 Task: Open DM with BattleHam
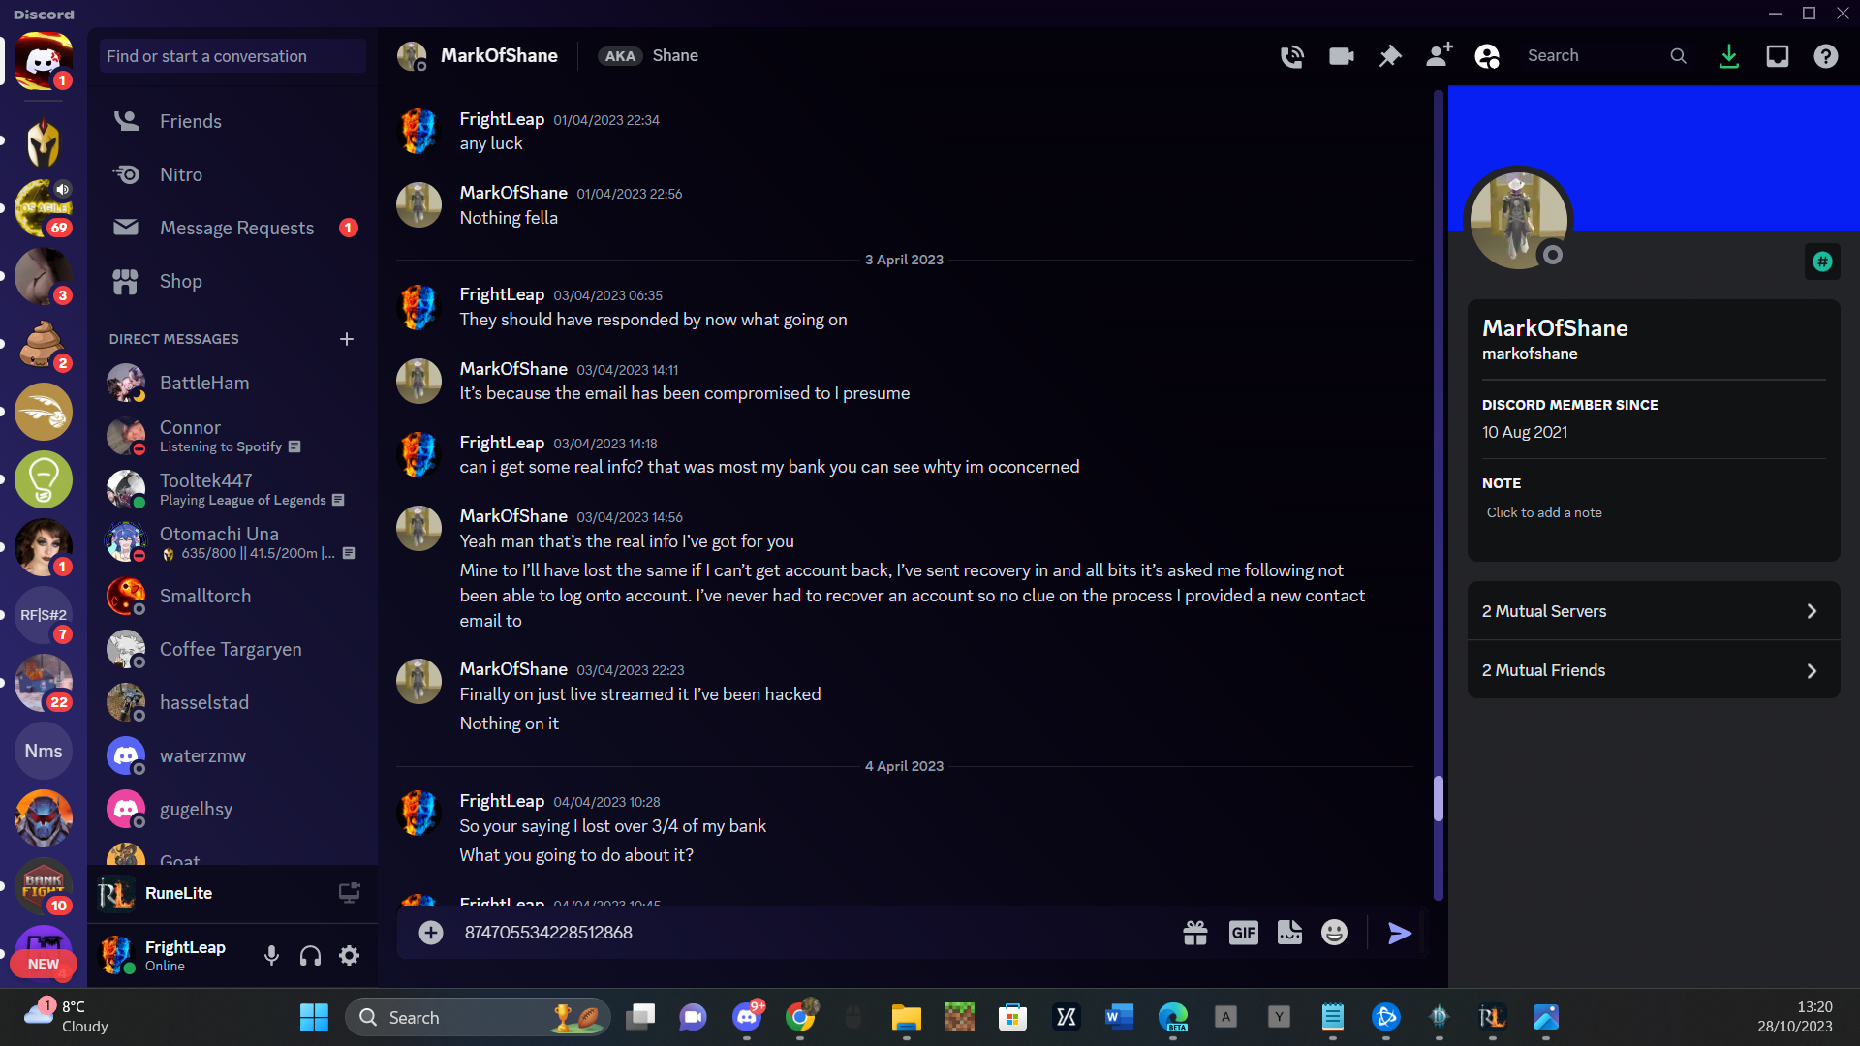coord(232,383)
